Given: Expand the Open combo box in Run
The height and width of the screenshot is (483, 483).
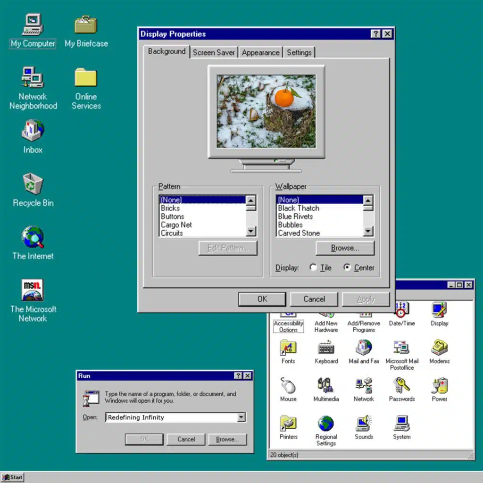Looking at the screenshot, I should [241, 417].
